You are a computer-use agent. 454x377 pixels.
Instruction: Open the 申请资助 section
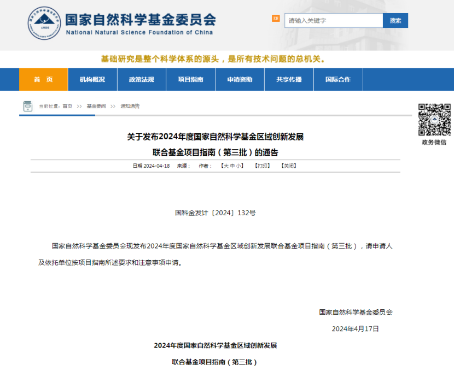(240, 80)
